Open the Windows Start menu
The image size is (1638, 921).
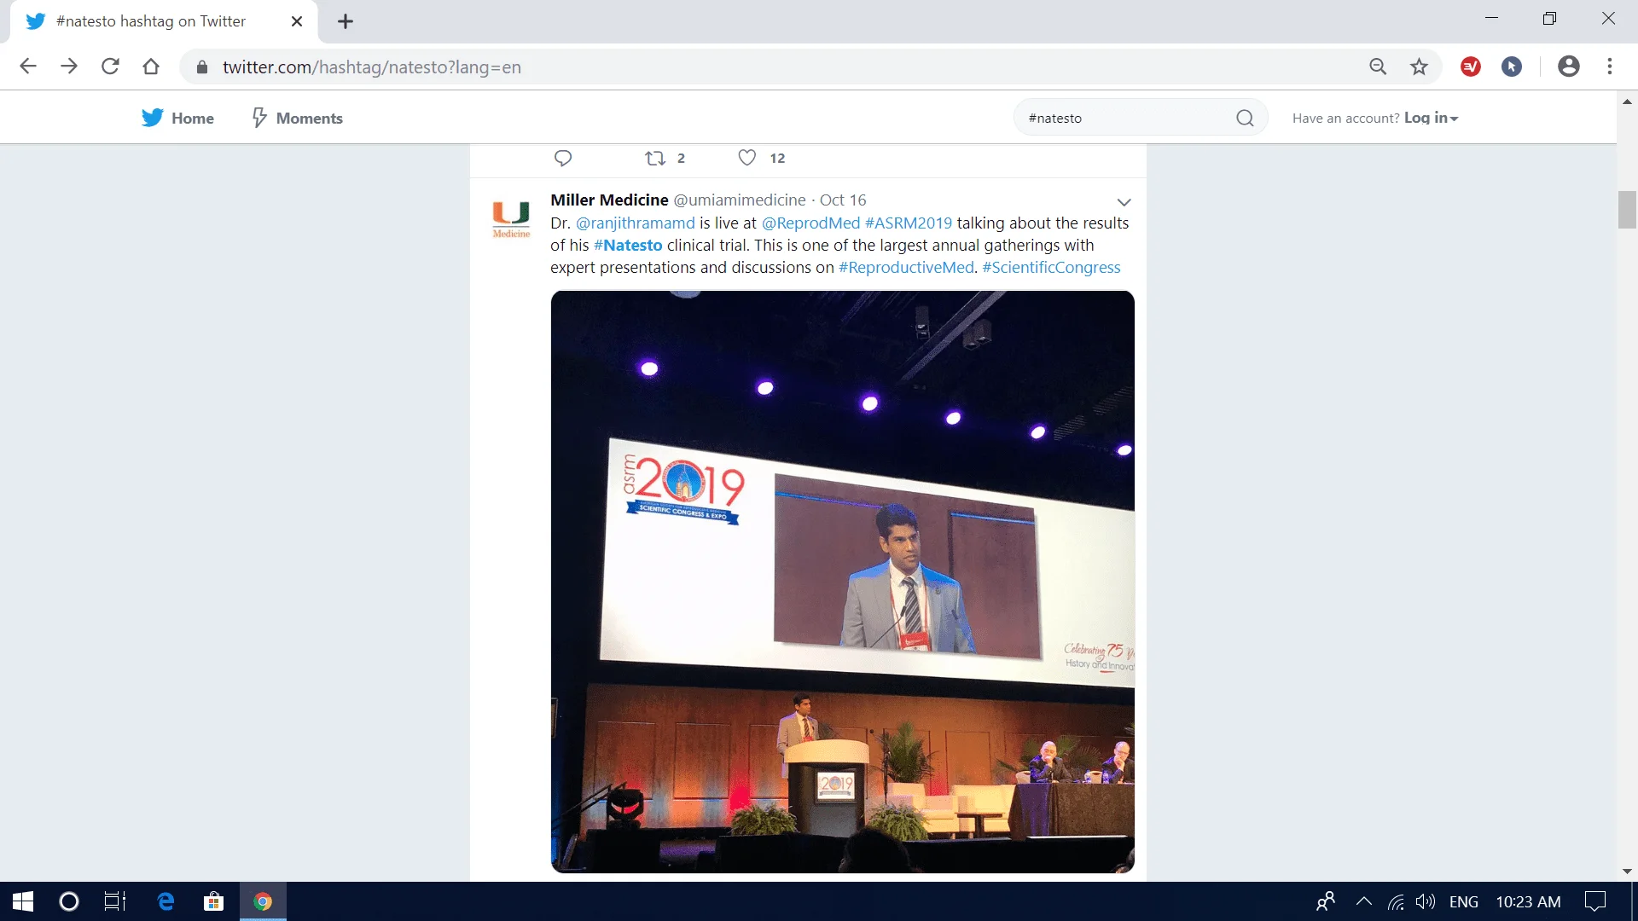click(23, 901)
